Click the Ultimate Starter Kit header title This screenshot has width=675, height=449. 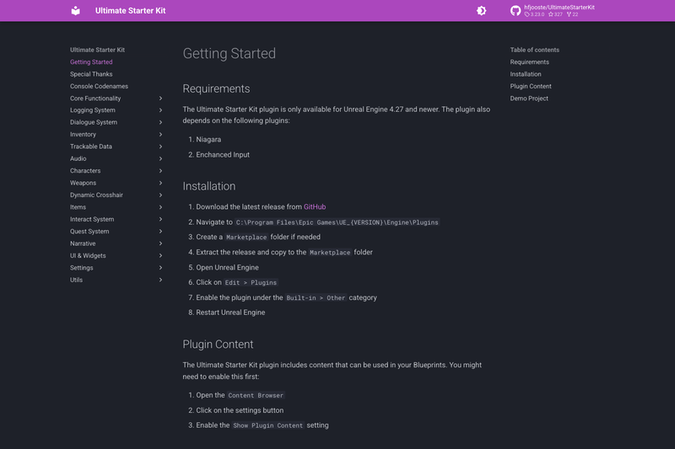[x=131, y=11]
